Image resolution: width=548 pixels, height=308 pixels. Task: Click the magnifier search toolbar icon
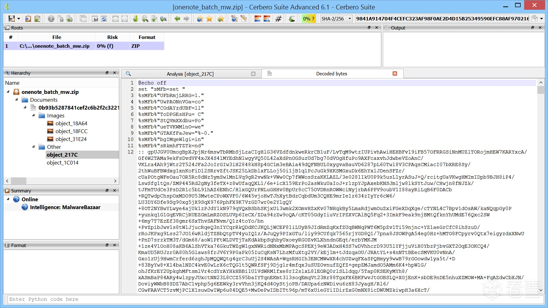pyautogui.click(x=145, y=19)
